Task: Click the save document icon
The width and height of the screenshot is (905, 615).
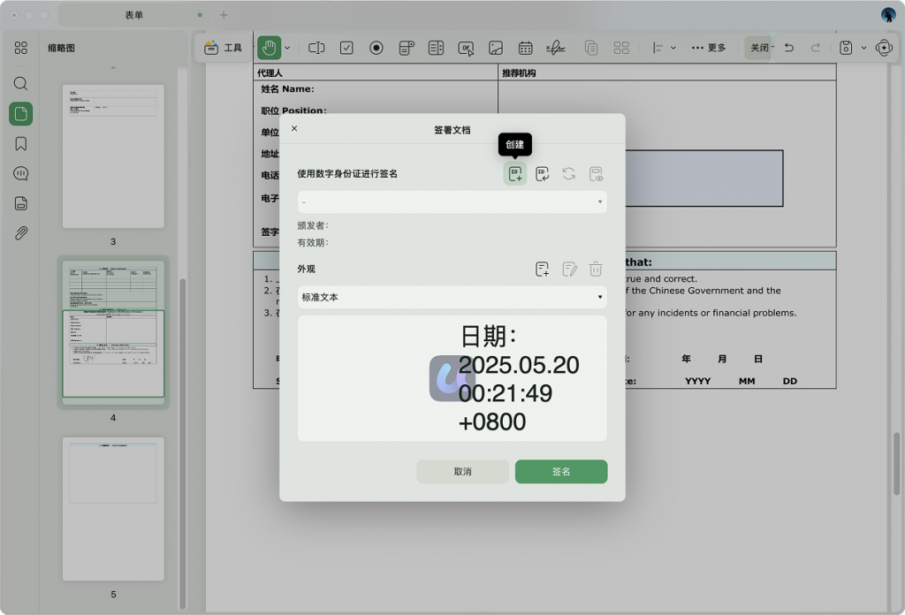Action: [846, 48]
